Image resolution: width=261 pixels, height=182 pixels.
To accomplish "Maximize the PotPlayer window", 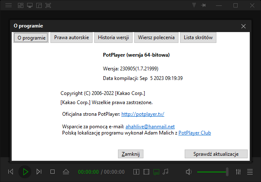I will pyautogui.click(x=236, y=5).
